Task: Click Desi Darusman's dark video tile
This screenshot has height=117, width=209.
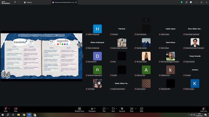Action: click(146, 29)
